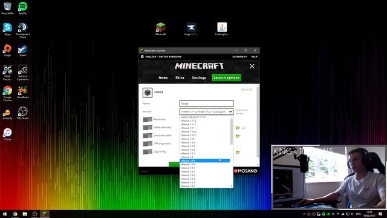Open Google Chrome from the desktop

coord(7,93)
